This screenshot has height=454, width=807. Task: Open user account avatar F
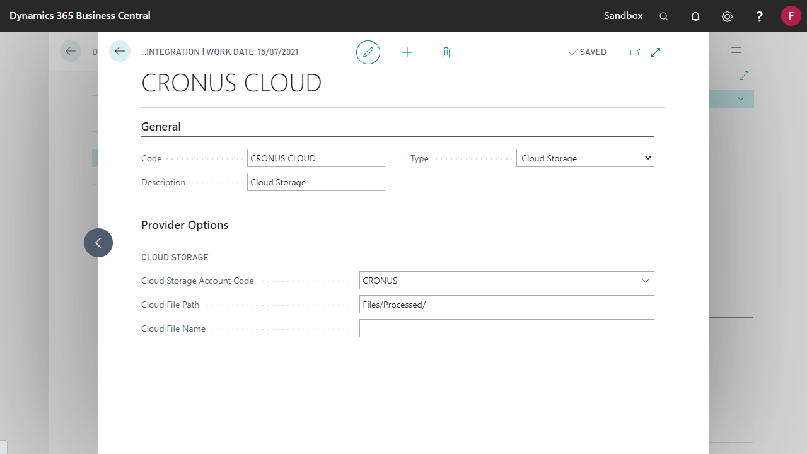click(791, 16)
